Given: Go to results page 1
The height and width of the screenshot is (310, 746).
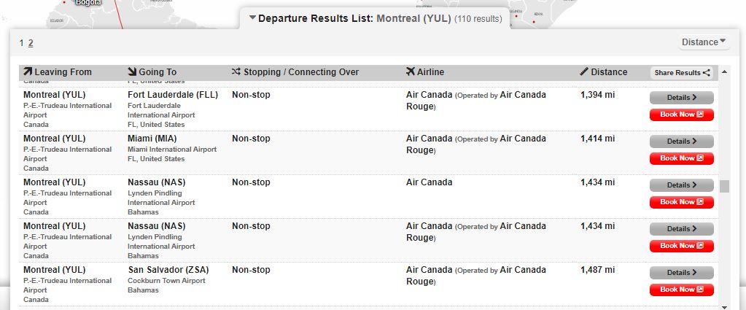Looking at the screenshot, I should point(22,43).
